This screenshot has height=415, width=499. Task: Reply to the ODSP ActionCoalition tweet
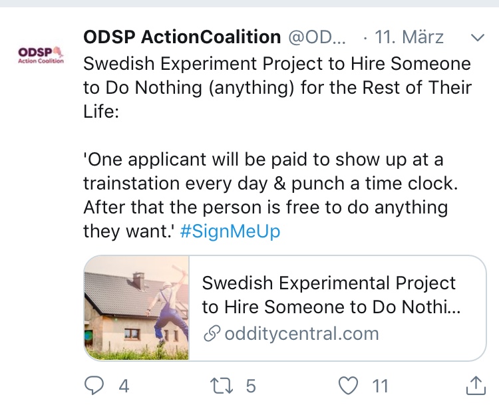coord(94,385)
